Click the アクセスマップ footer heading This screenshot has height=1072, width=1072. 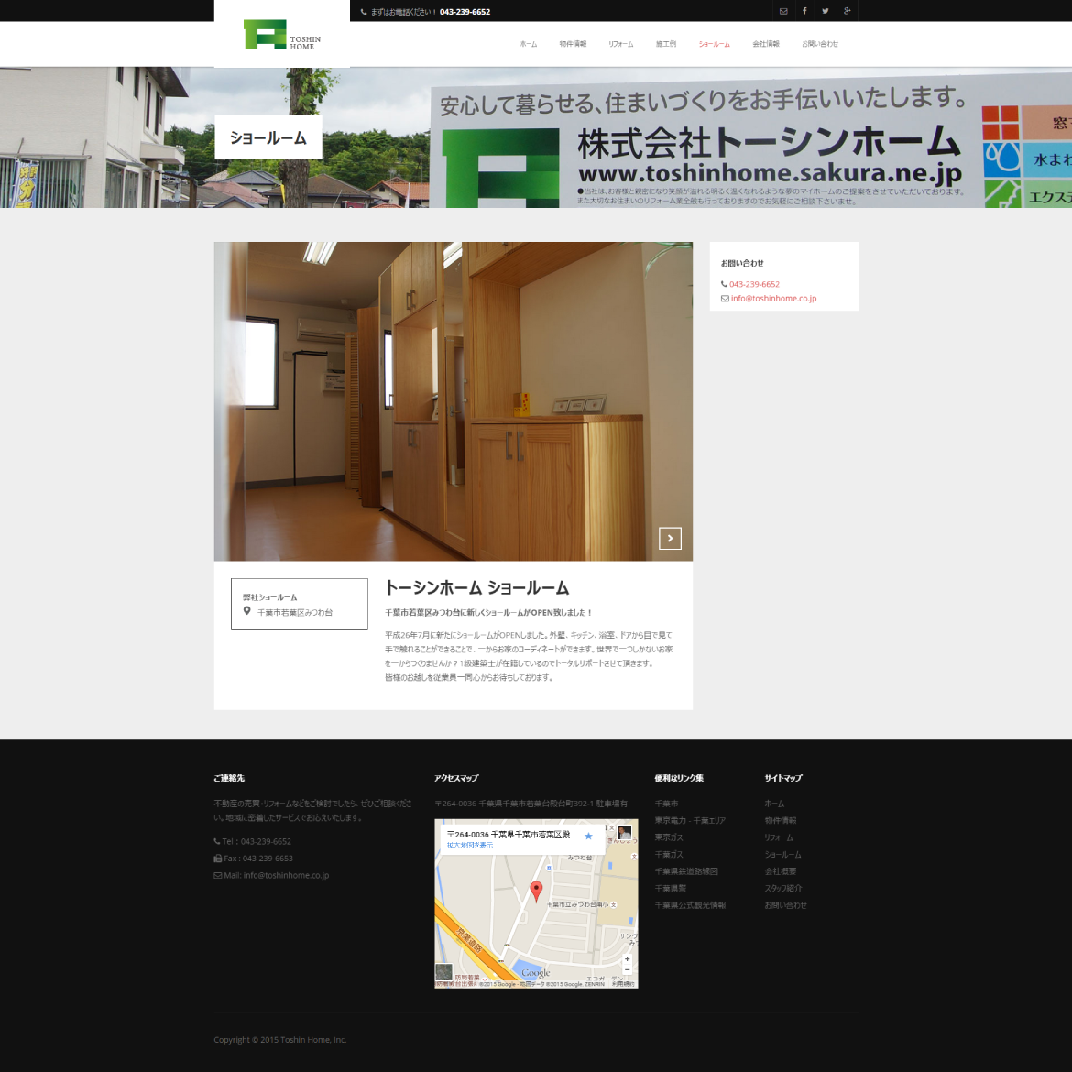(456, 778)
